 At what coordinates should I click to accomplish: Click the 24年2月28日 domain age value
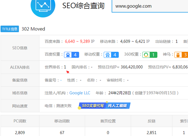click(120, 93)
